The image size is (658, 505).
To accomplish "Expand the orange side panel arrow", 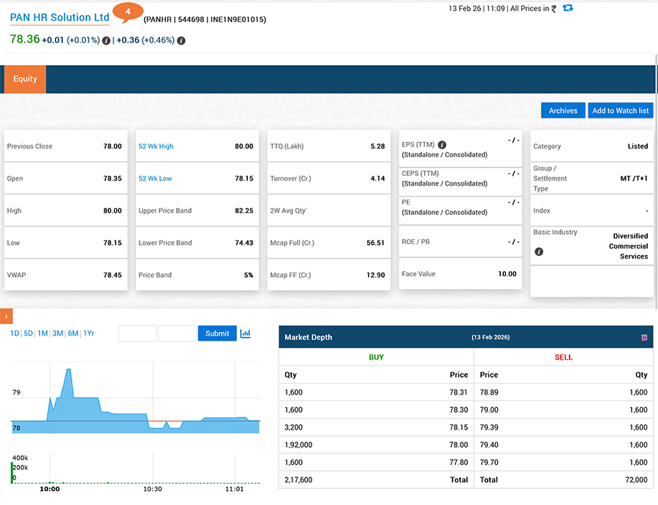I will (7, 316).
